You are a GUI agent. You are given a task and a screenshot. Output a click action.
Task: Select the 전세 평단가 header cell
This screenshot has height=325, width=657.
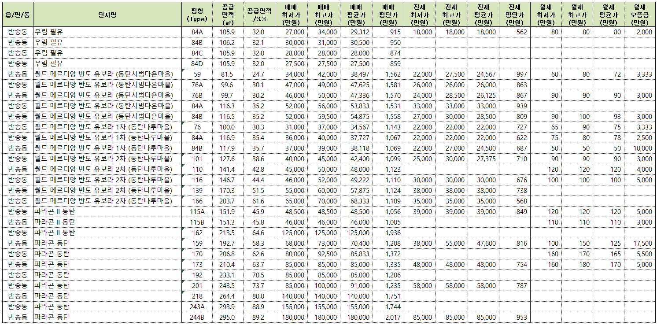pyautogui.click(x=514, y=15)
